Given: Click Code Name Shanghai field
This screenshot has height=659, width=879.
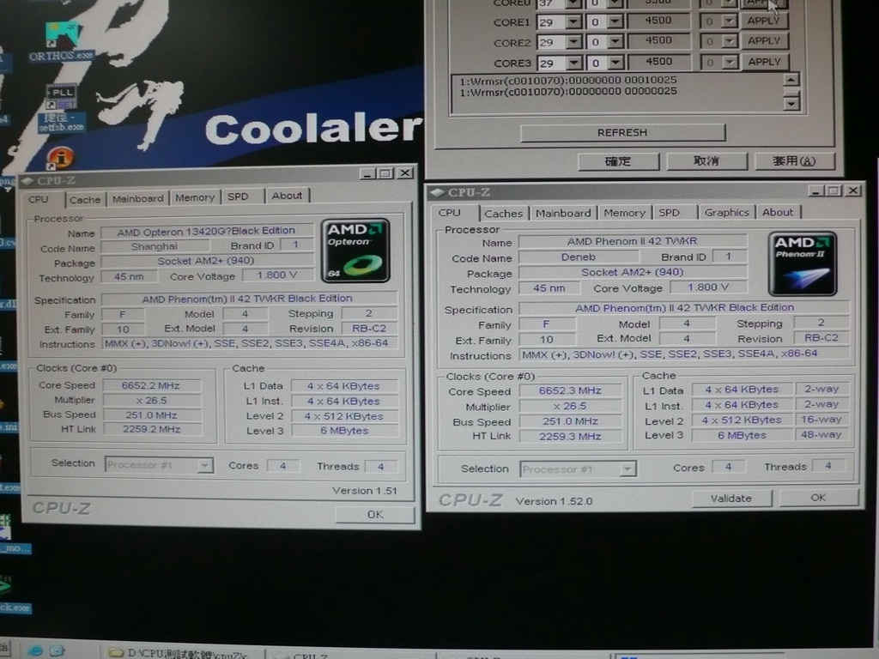Looking at the screenshot, I should [155, 246].
